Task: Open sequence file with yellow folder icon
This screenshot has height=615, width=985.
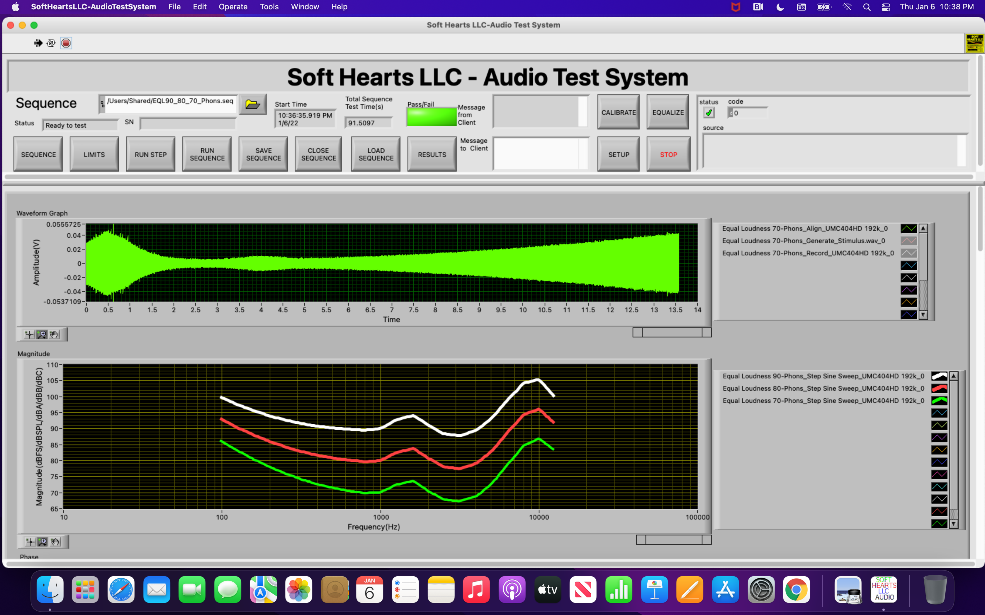Action: (252, 105)
